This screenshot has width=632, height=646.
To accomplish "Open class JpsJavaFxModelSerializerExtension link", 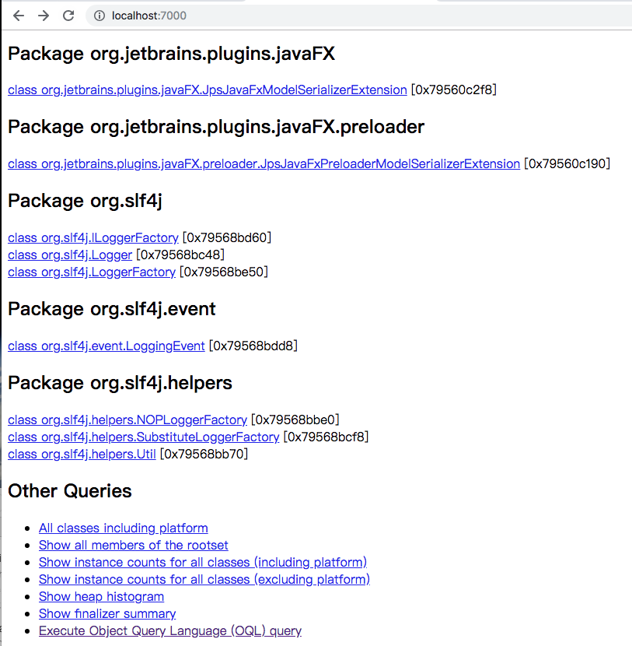I will click(x=208, y=90).
